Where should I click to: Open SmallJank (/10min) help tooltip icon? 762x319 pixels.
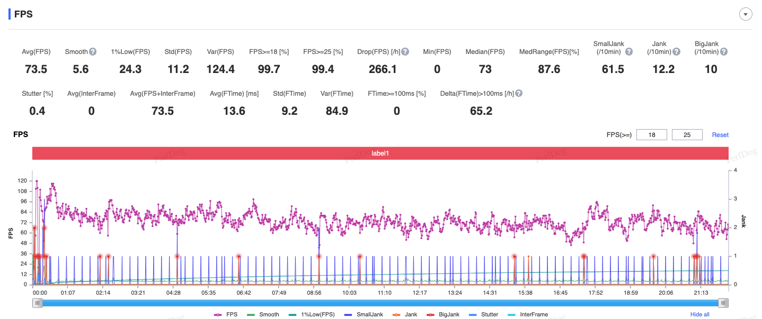629,52
